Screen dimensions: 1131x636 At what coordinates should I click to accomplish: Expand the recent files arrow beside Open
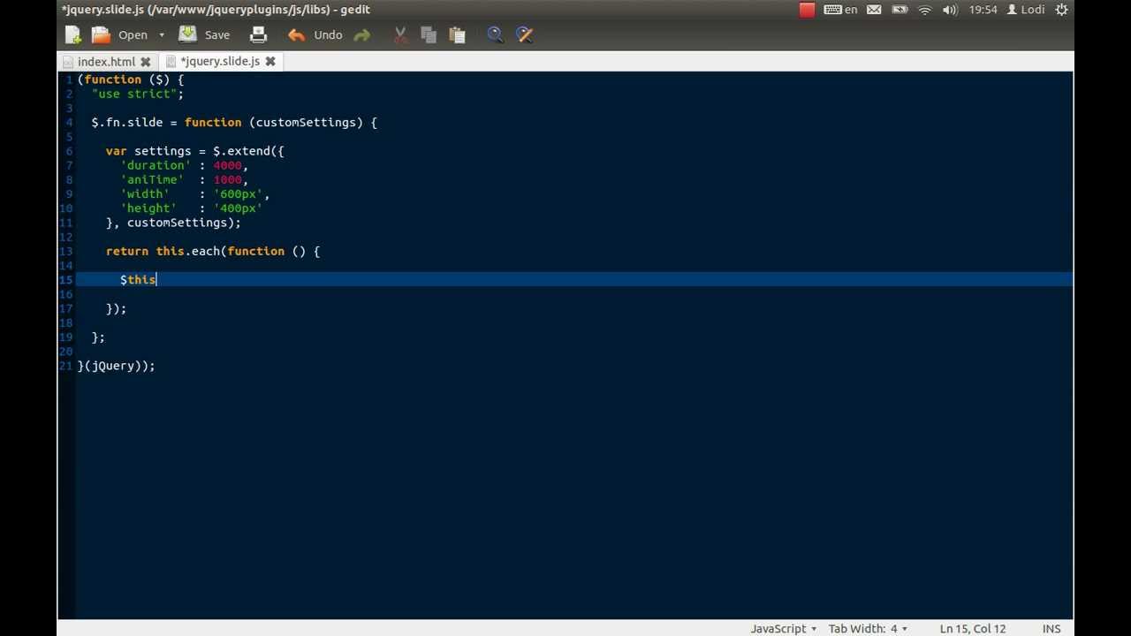162,35
